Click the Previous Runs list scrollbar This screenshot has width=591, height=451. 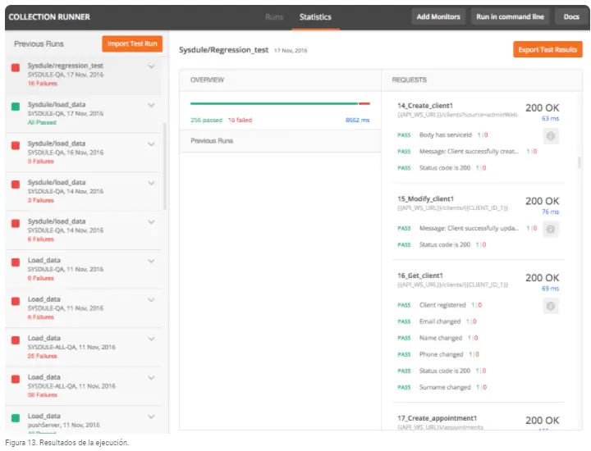click(165, 164)
